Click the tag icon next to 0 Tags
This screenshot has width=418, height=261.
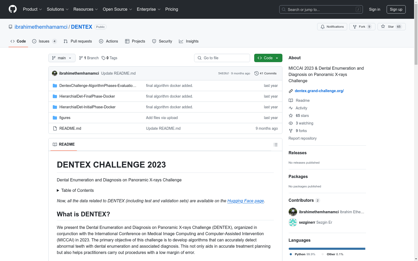tap(103, 58)
